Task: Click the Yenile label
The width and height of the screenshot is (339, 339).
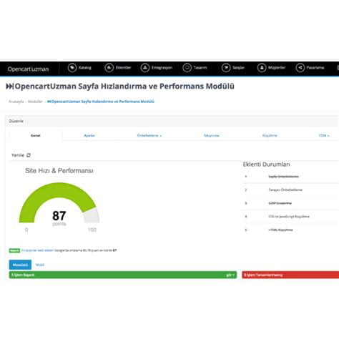Action: click(18, 155)
